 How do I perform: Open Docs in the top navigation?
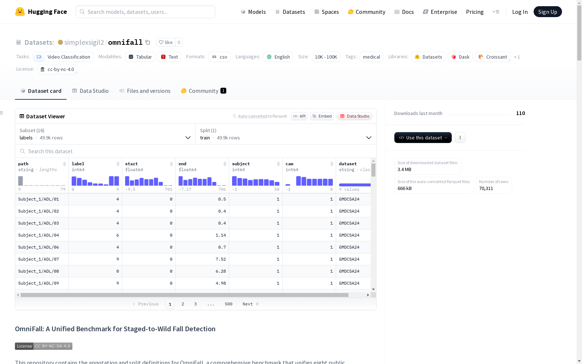click(404, 12)
